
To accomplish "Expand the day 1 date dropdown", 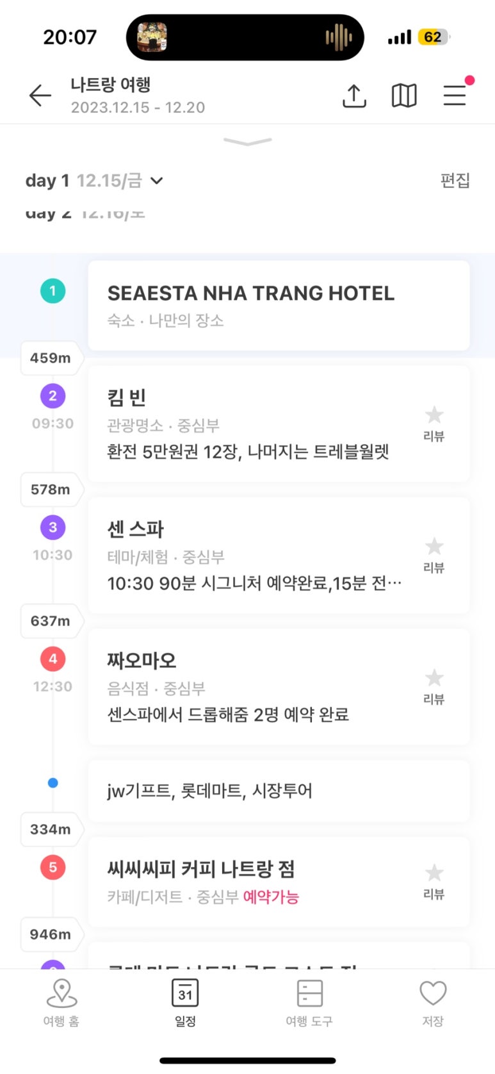I will point(156,181).
